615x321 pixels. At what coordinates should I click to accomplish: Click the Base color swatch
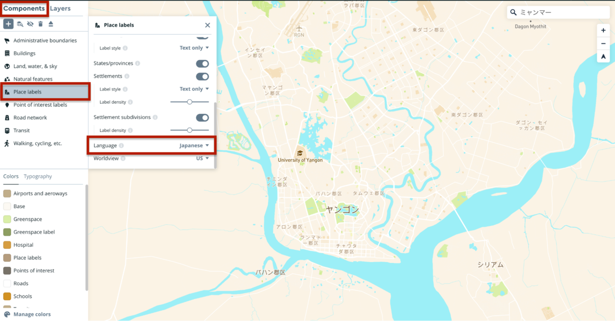point(7,207)
